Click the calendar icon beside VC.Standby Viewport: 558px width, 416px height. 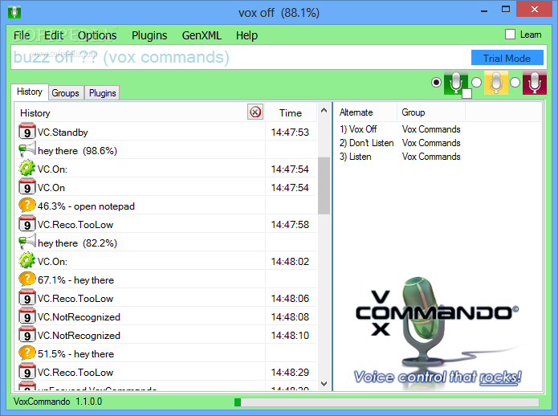point(27,132)
